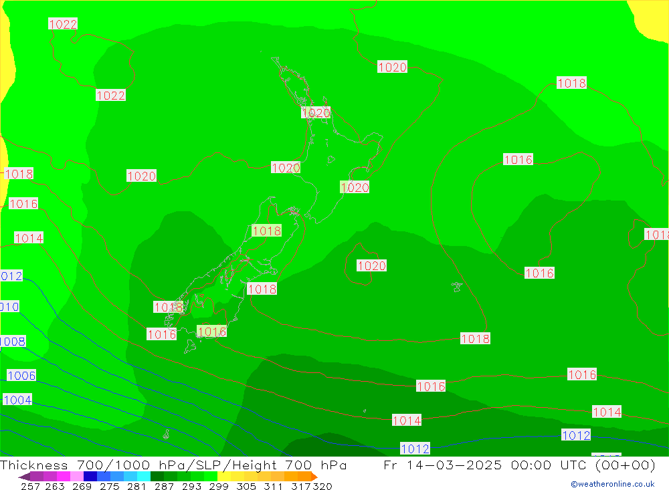669x490 pixels.
Task: Click the 1016 label atop the eastern closed contour
Action: (x=518, y=160)
